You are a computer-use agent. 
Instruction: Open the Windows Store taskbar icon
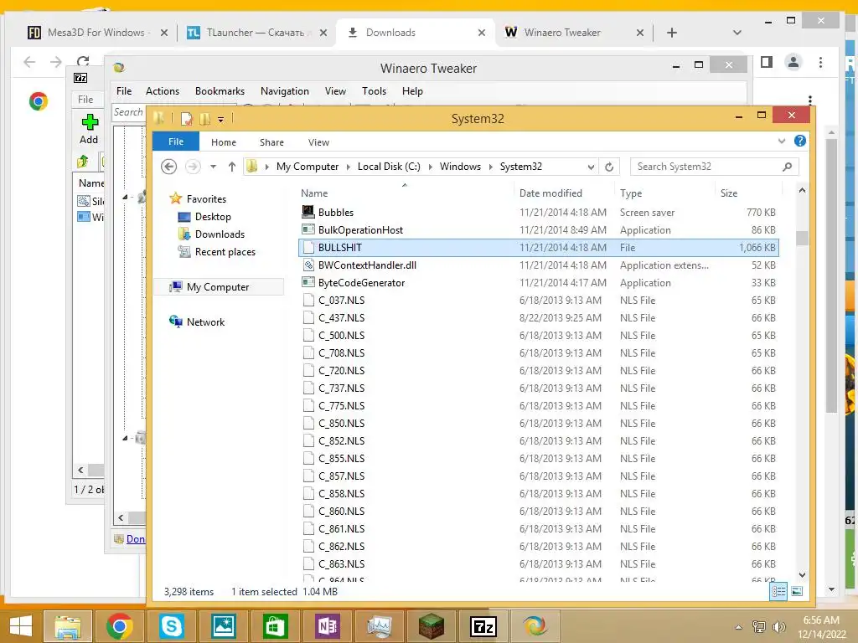pyautogui.click(x=275, y=626)
